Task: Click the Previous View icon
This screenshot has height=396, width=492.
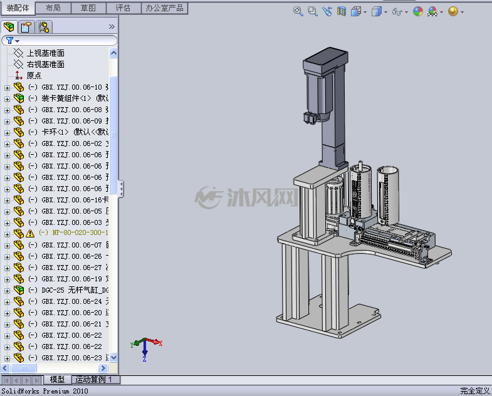Action: point(327,12)
